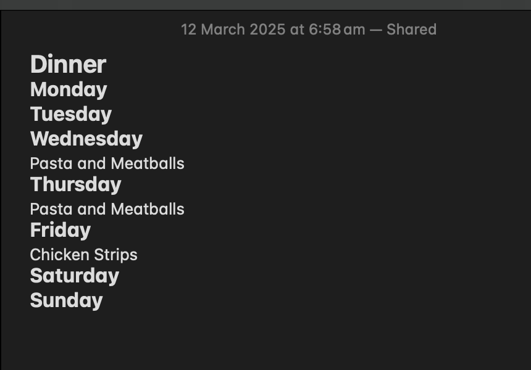Place cursor on the Monday heading

coord(69,89)
